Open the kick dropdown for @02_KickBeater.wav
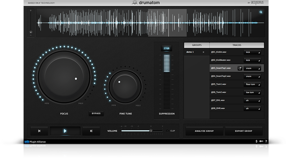Screen dimensions: 286x158 (252, 60)
